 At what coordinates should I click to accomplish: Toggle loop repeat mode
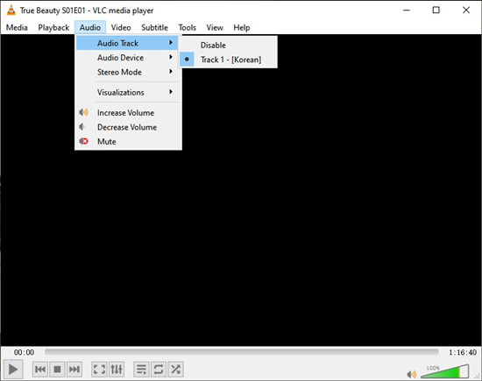(159, 369)
